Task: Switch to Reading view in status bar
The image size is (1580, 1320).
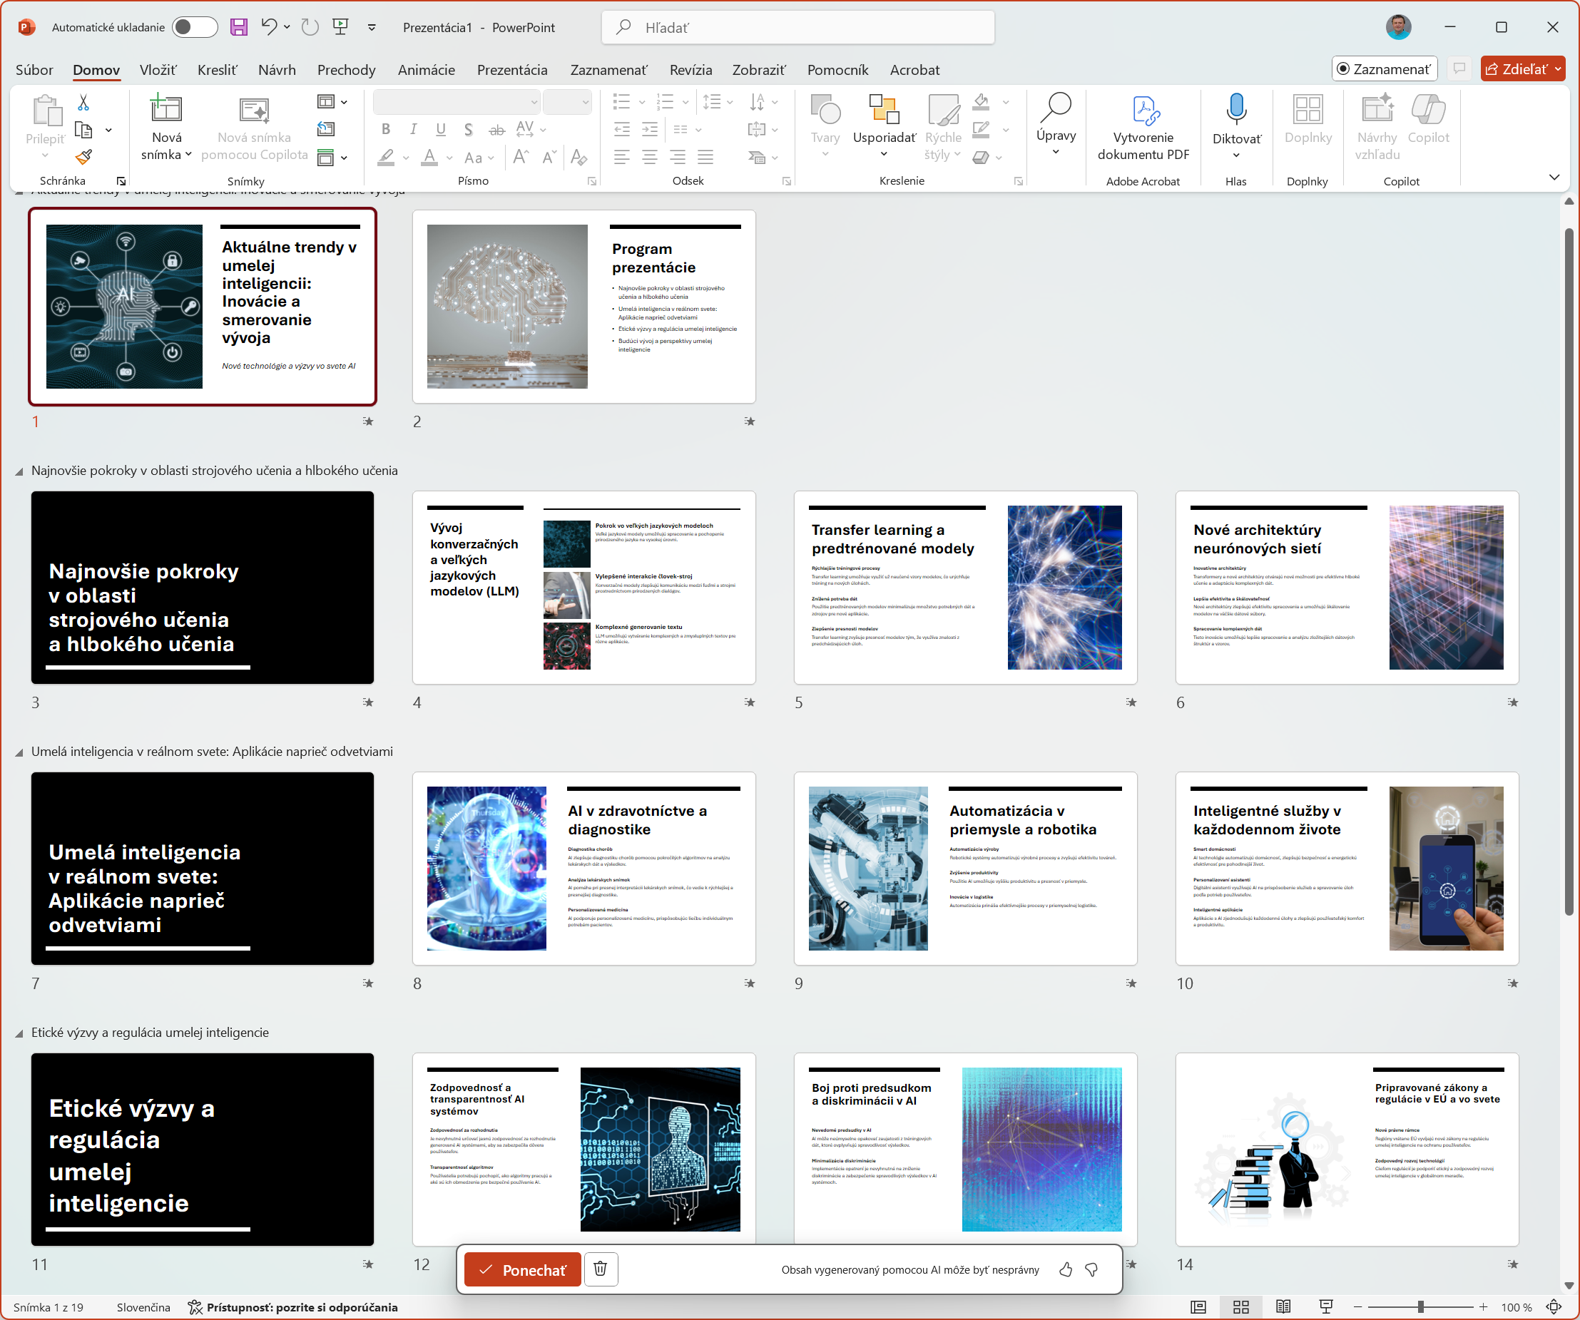Action: [x=1283, y=1307]
